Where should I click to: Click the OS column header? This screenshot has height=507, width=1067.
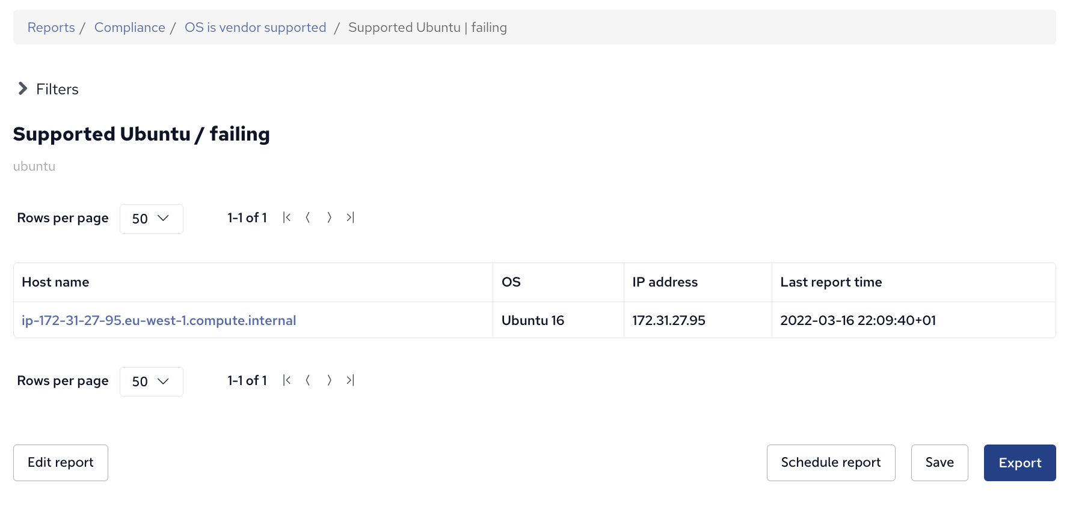point(558,282)
